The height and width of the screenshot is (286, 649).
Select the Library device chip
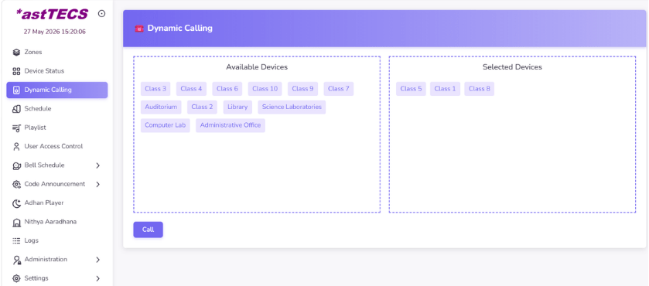click(x=237, y=107)
